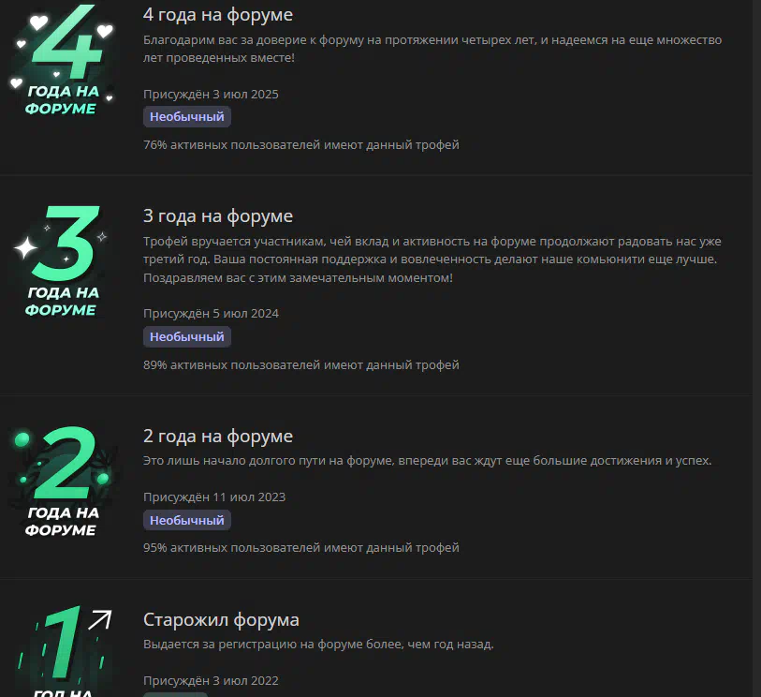Click the 2 года на форуме trophy badge

[62, 481]
